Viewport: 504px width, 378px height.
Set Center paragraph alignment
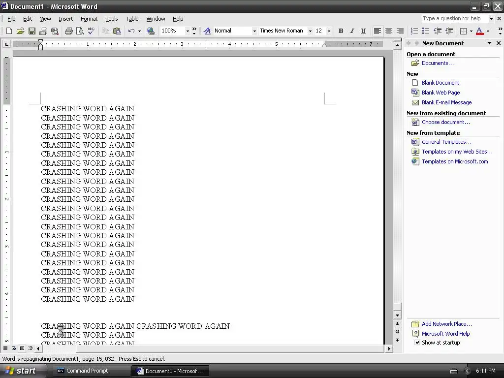[x=389, y=31]
